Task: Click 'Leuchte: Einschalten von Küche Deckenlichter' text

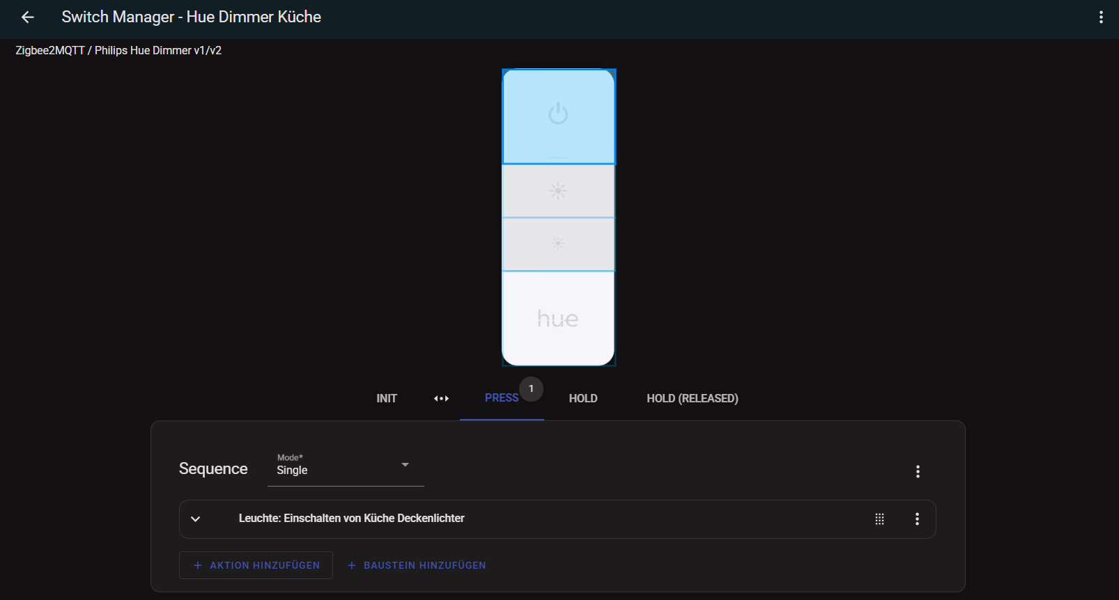Action: pos(351,518)
